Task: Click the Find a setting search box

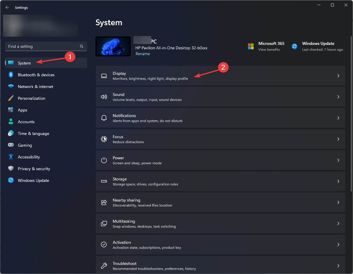Action: pyautogui.click(x=46, y=46)
